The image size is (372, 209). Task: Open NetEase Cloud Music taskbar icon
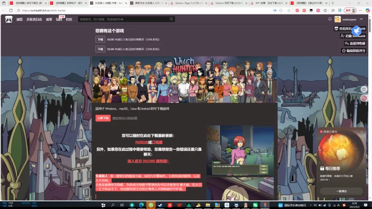[170, 205]
